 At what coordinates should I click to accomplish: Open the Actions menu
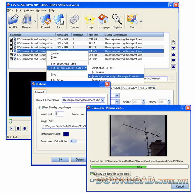click(29, 11)
